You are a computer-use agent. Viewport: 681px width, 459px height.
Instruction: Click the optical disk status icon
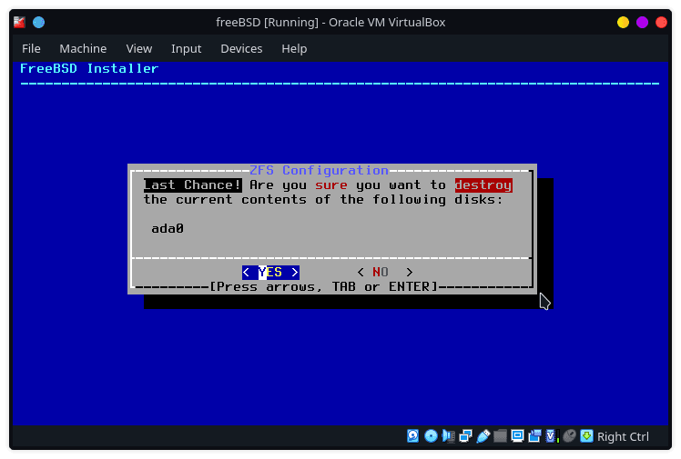point(431,436)
